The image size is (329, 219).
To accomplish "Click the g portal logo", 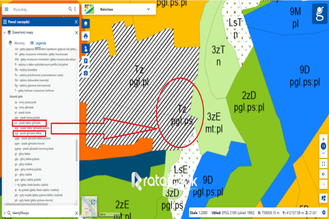I will (320, 14).
